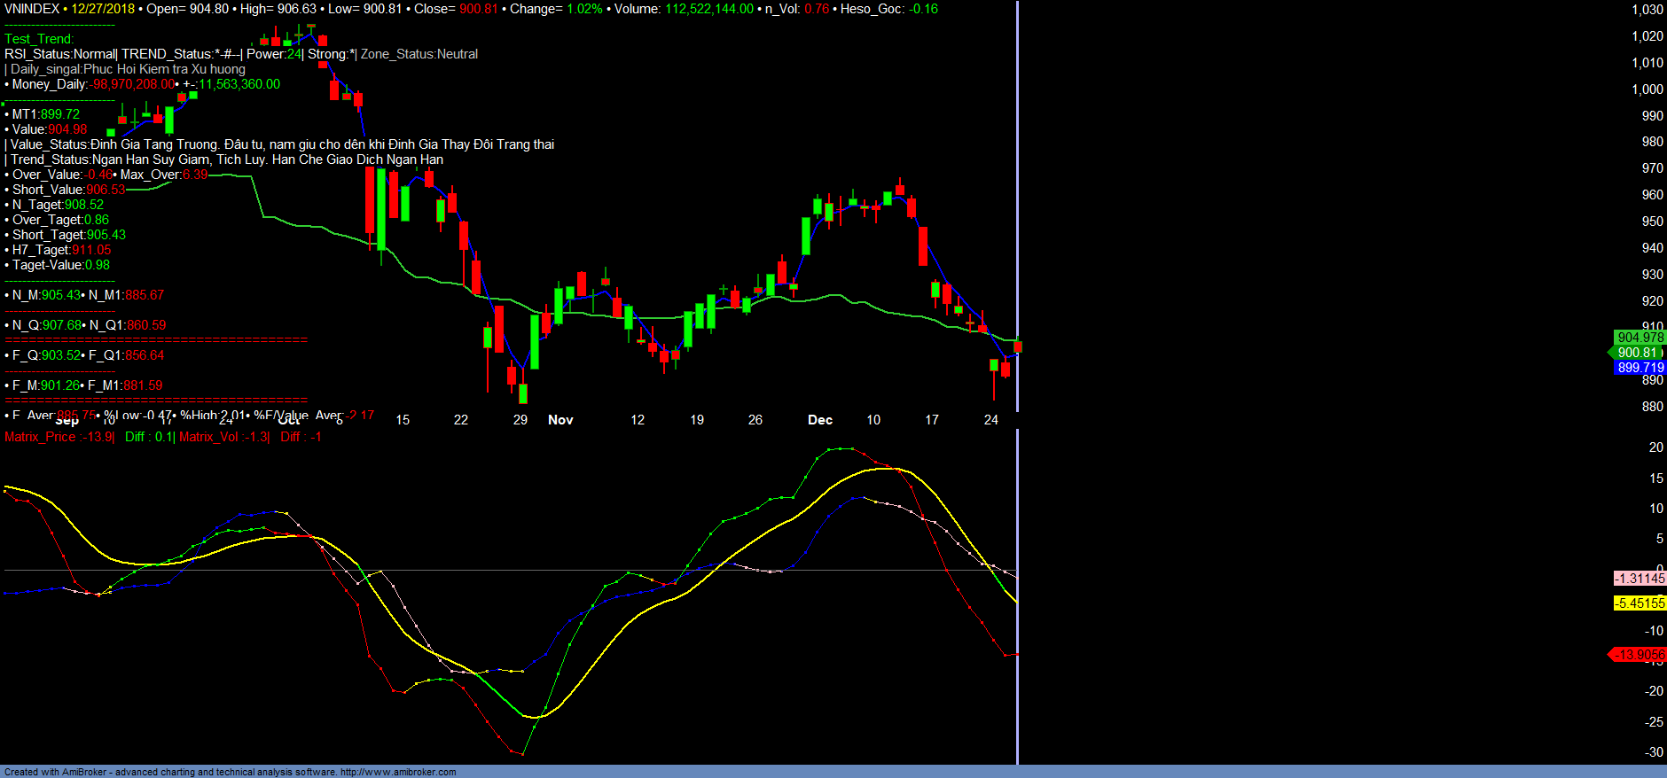Click the 900.81 close price marker
This screenshot has width=1667, height=778.
click(x=1637, y=353)
